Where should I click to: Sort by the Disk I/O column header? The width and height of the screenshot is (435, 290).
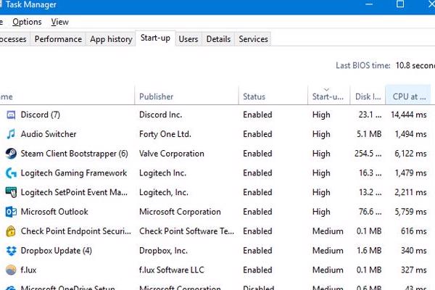tap(368, 96)
